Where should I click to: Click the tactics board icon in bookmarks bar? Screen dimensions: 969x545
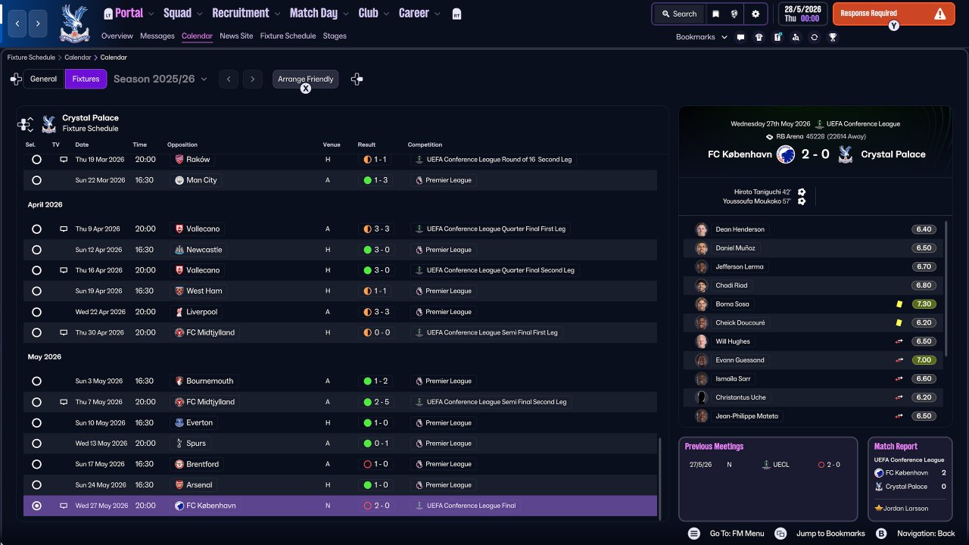click(x=777, y=37)
